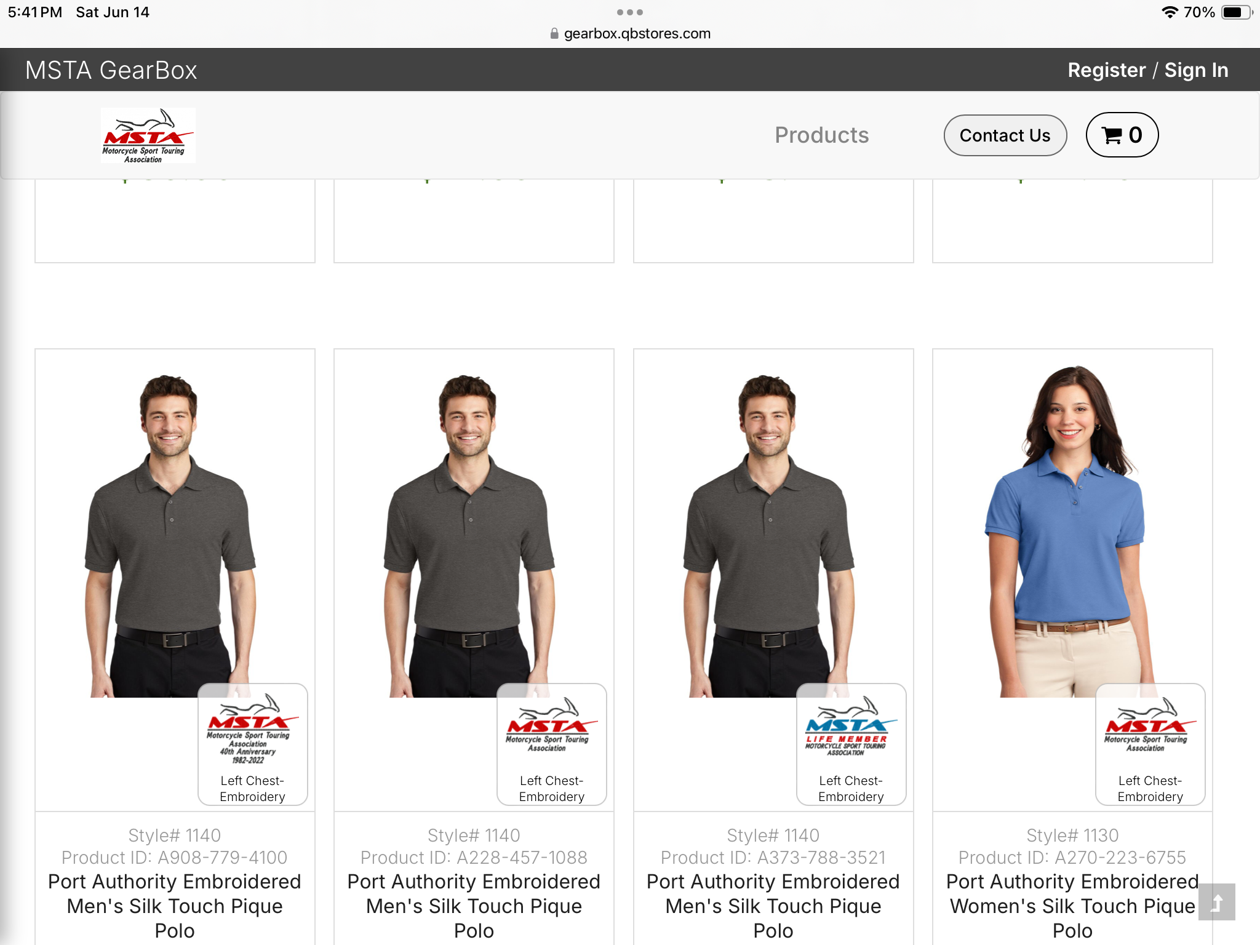Viewport: 1260px width, 945px height.
Task: Click the Register link
Action: (x=1106, y=70)
